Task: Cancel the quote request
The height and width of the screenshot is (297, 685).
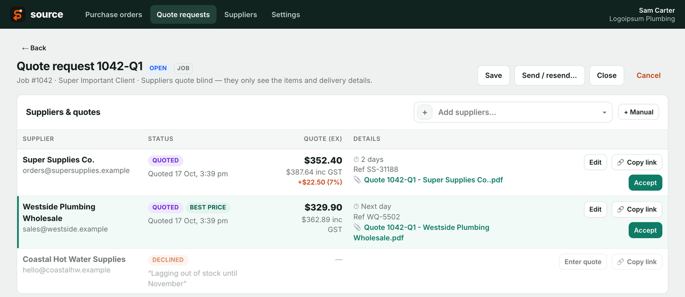Action: 648,75
